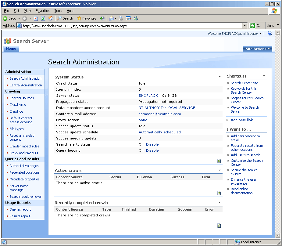Open the Crawl log link
The height and width of the screenshot is (246, 282).
16,111
